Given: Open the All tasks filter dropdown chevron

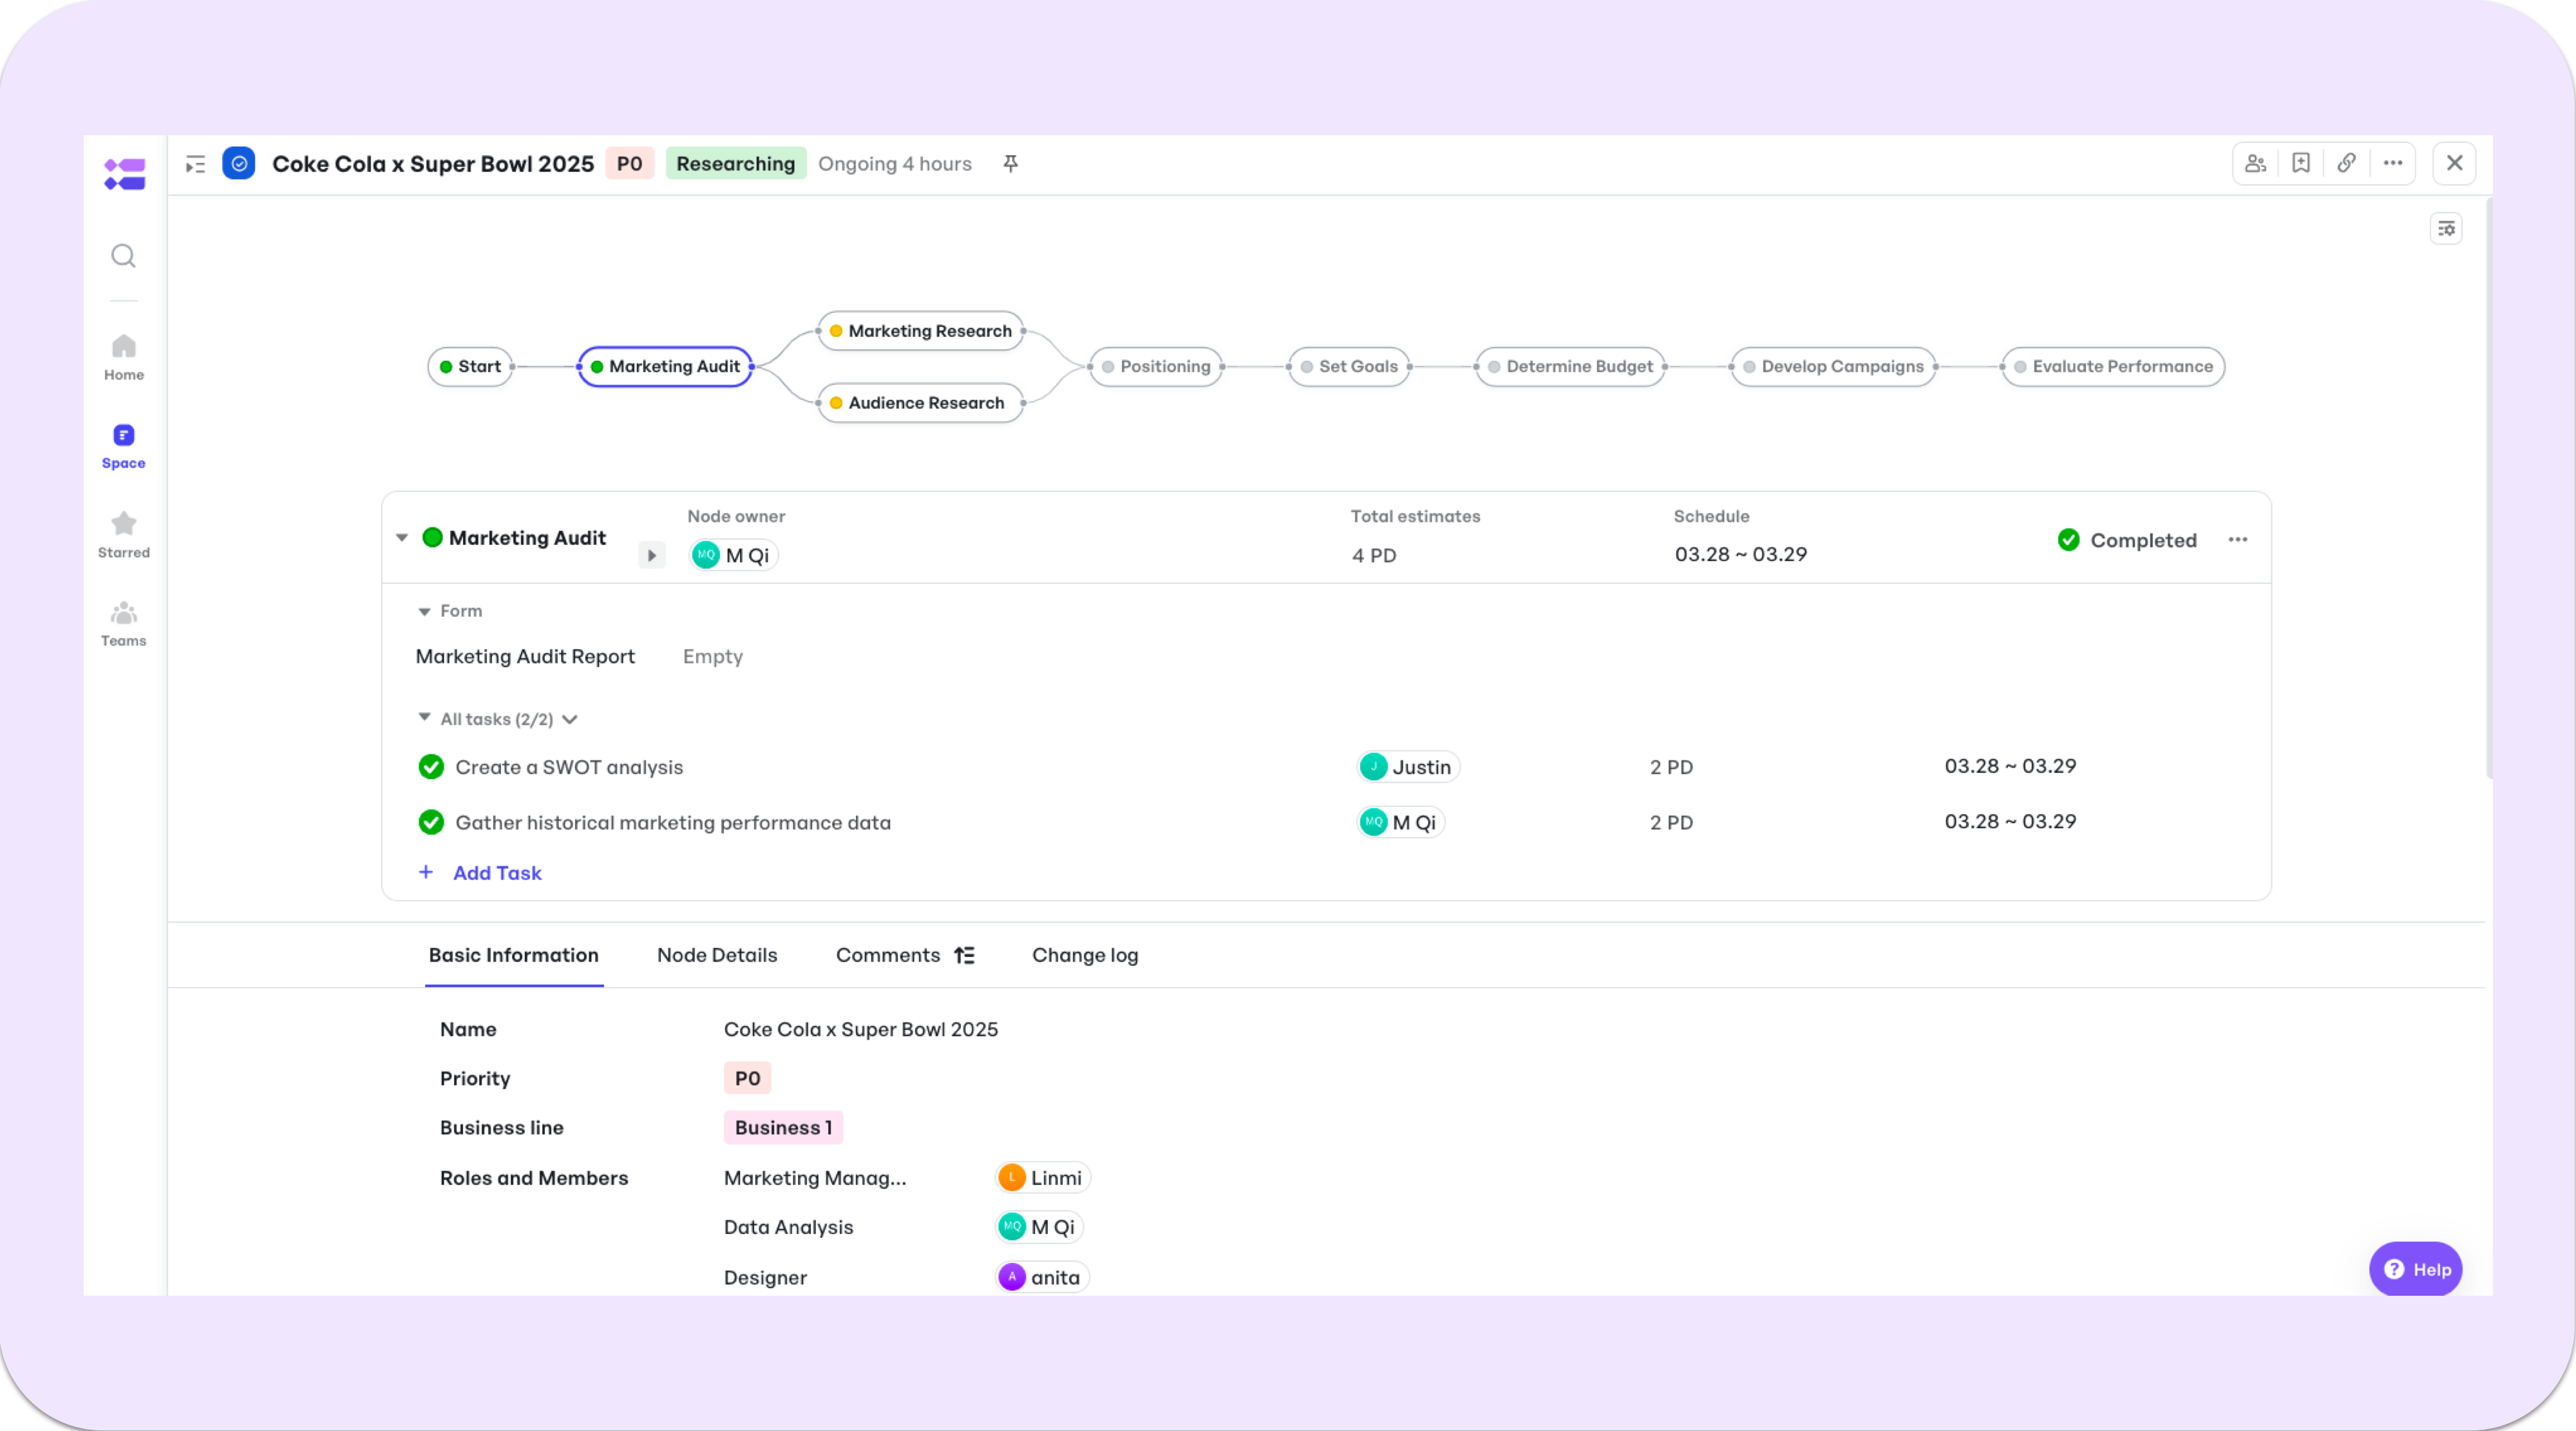Looking at the screenshot, I should (x=570, y=720).
